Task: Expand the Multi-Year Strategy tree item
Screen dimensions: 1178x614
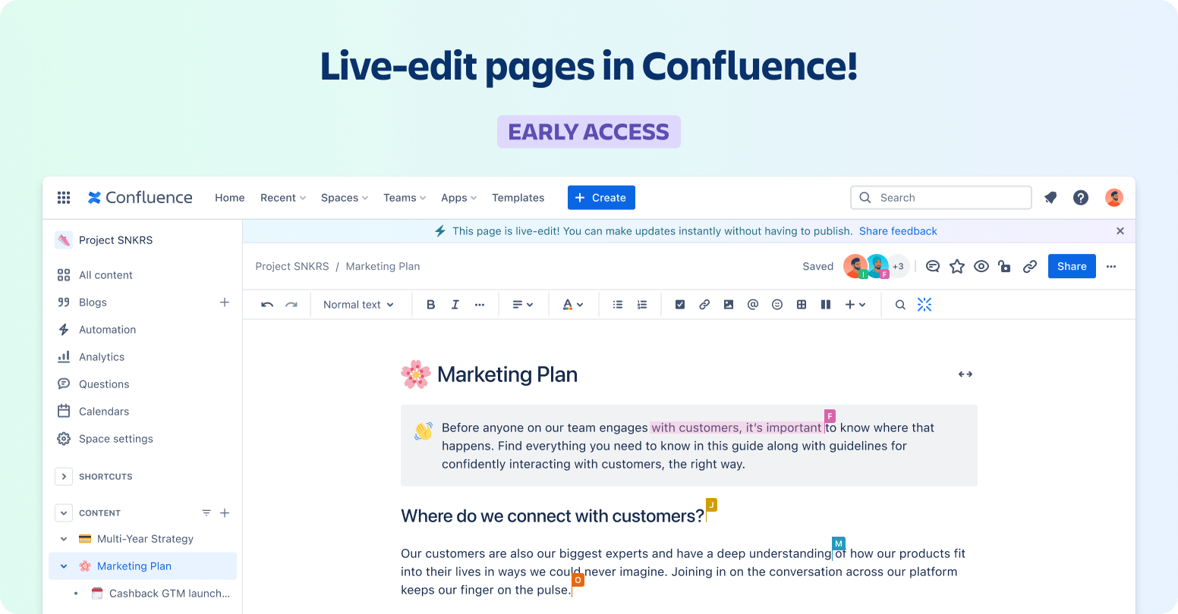Action: [x=64, y=539]
